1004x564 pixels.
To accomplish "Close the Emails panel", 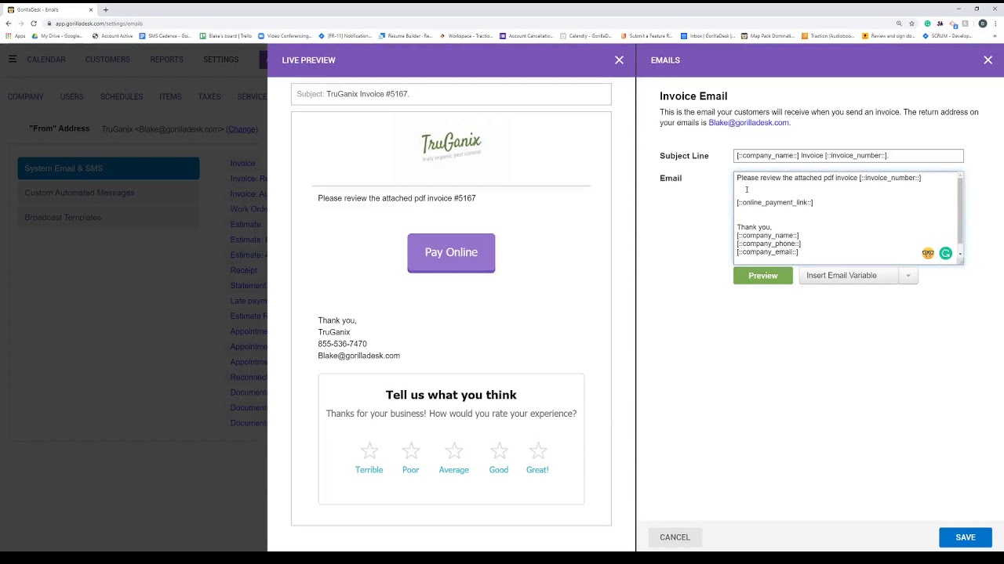I will pyautogui.click(x=988, y=60).
